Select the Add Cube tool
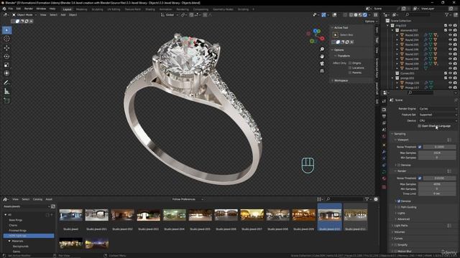The image size is (460, 258). click(x=6, y=100)
